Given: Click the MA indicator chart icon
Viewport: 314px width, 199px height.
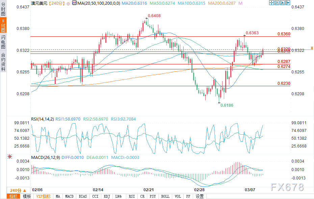Looking at the screenshot, I should pos(74,3).
